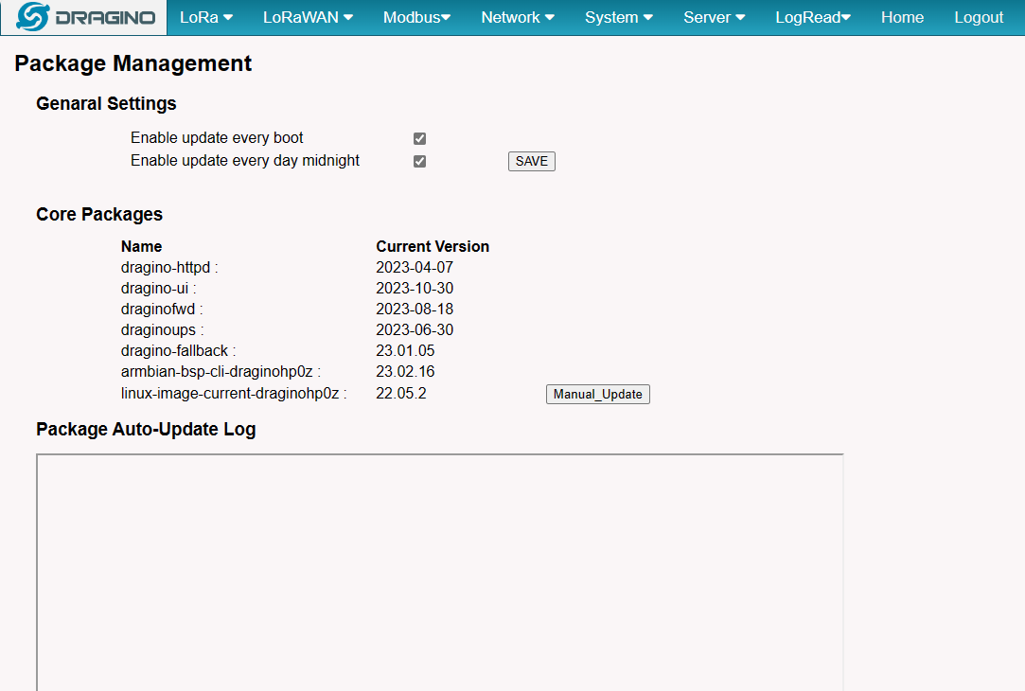Open the LogRead dropdown menu

813,18
